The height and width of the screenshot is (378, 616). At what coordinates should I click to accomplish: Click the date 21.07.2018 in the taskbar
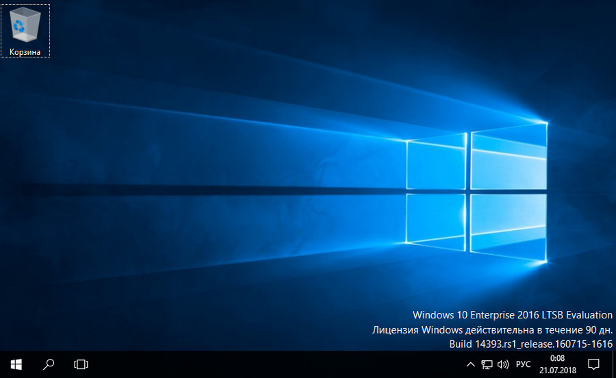557,370
